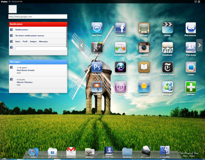Go to the previous app page arrow
Viewport: 205px width, 160px height.
tap(82, 45)
